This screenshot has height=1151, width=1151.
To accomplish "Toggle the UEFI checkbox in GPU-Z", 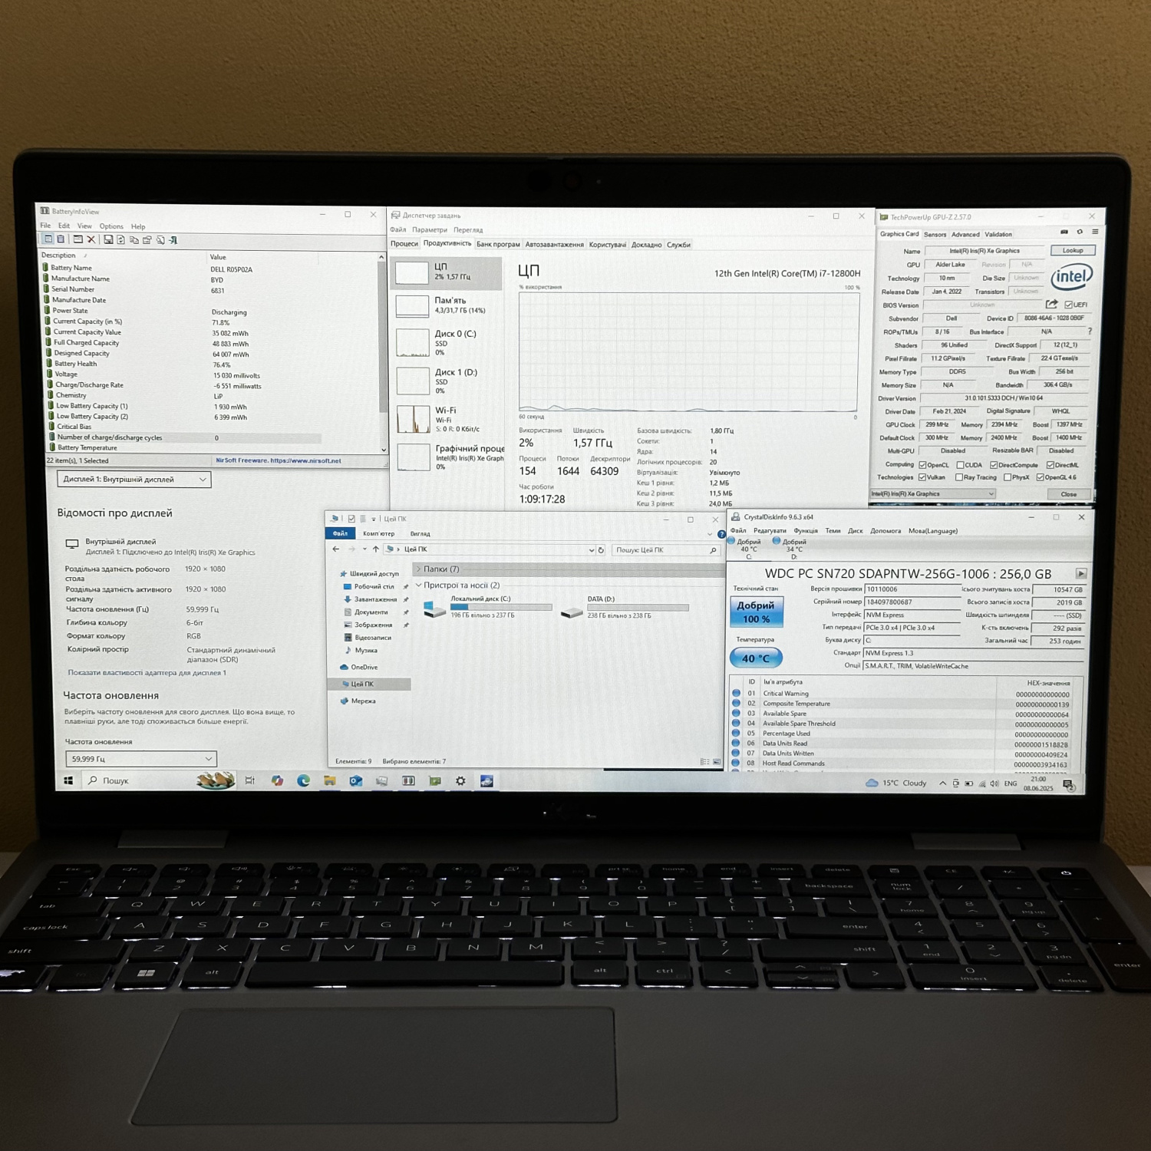I will point(1068,305).
